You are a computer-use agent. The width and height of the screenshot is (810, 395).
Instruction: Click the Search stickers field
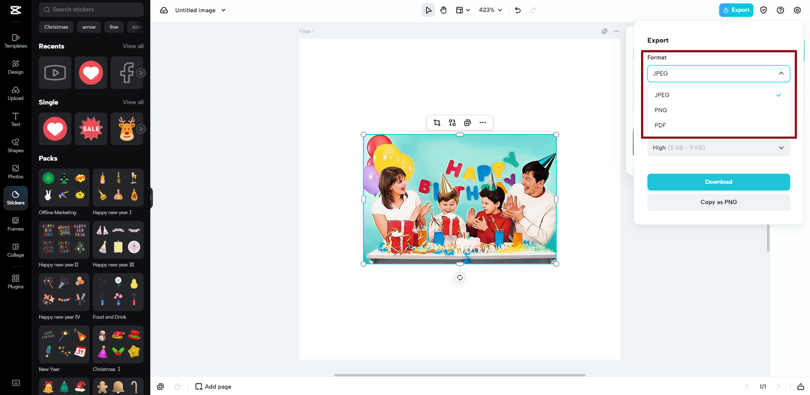point(91,9)
